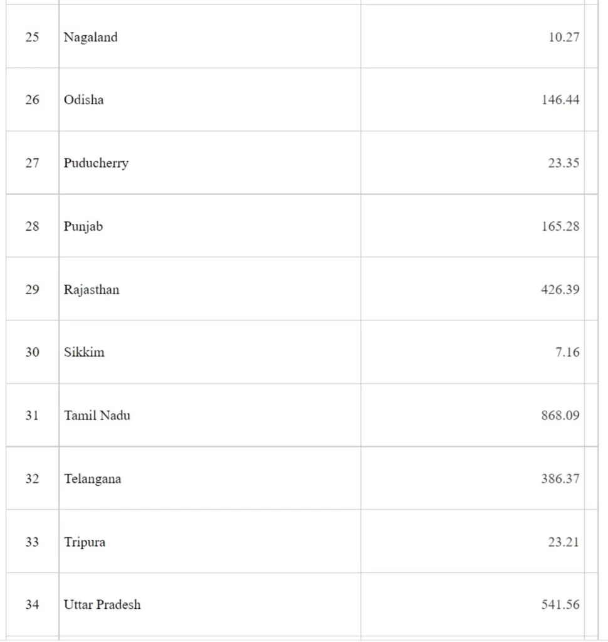
Task: Select serial number 32 cell
Action: coord(32,479)
